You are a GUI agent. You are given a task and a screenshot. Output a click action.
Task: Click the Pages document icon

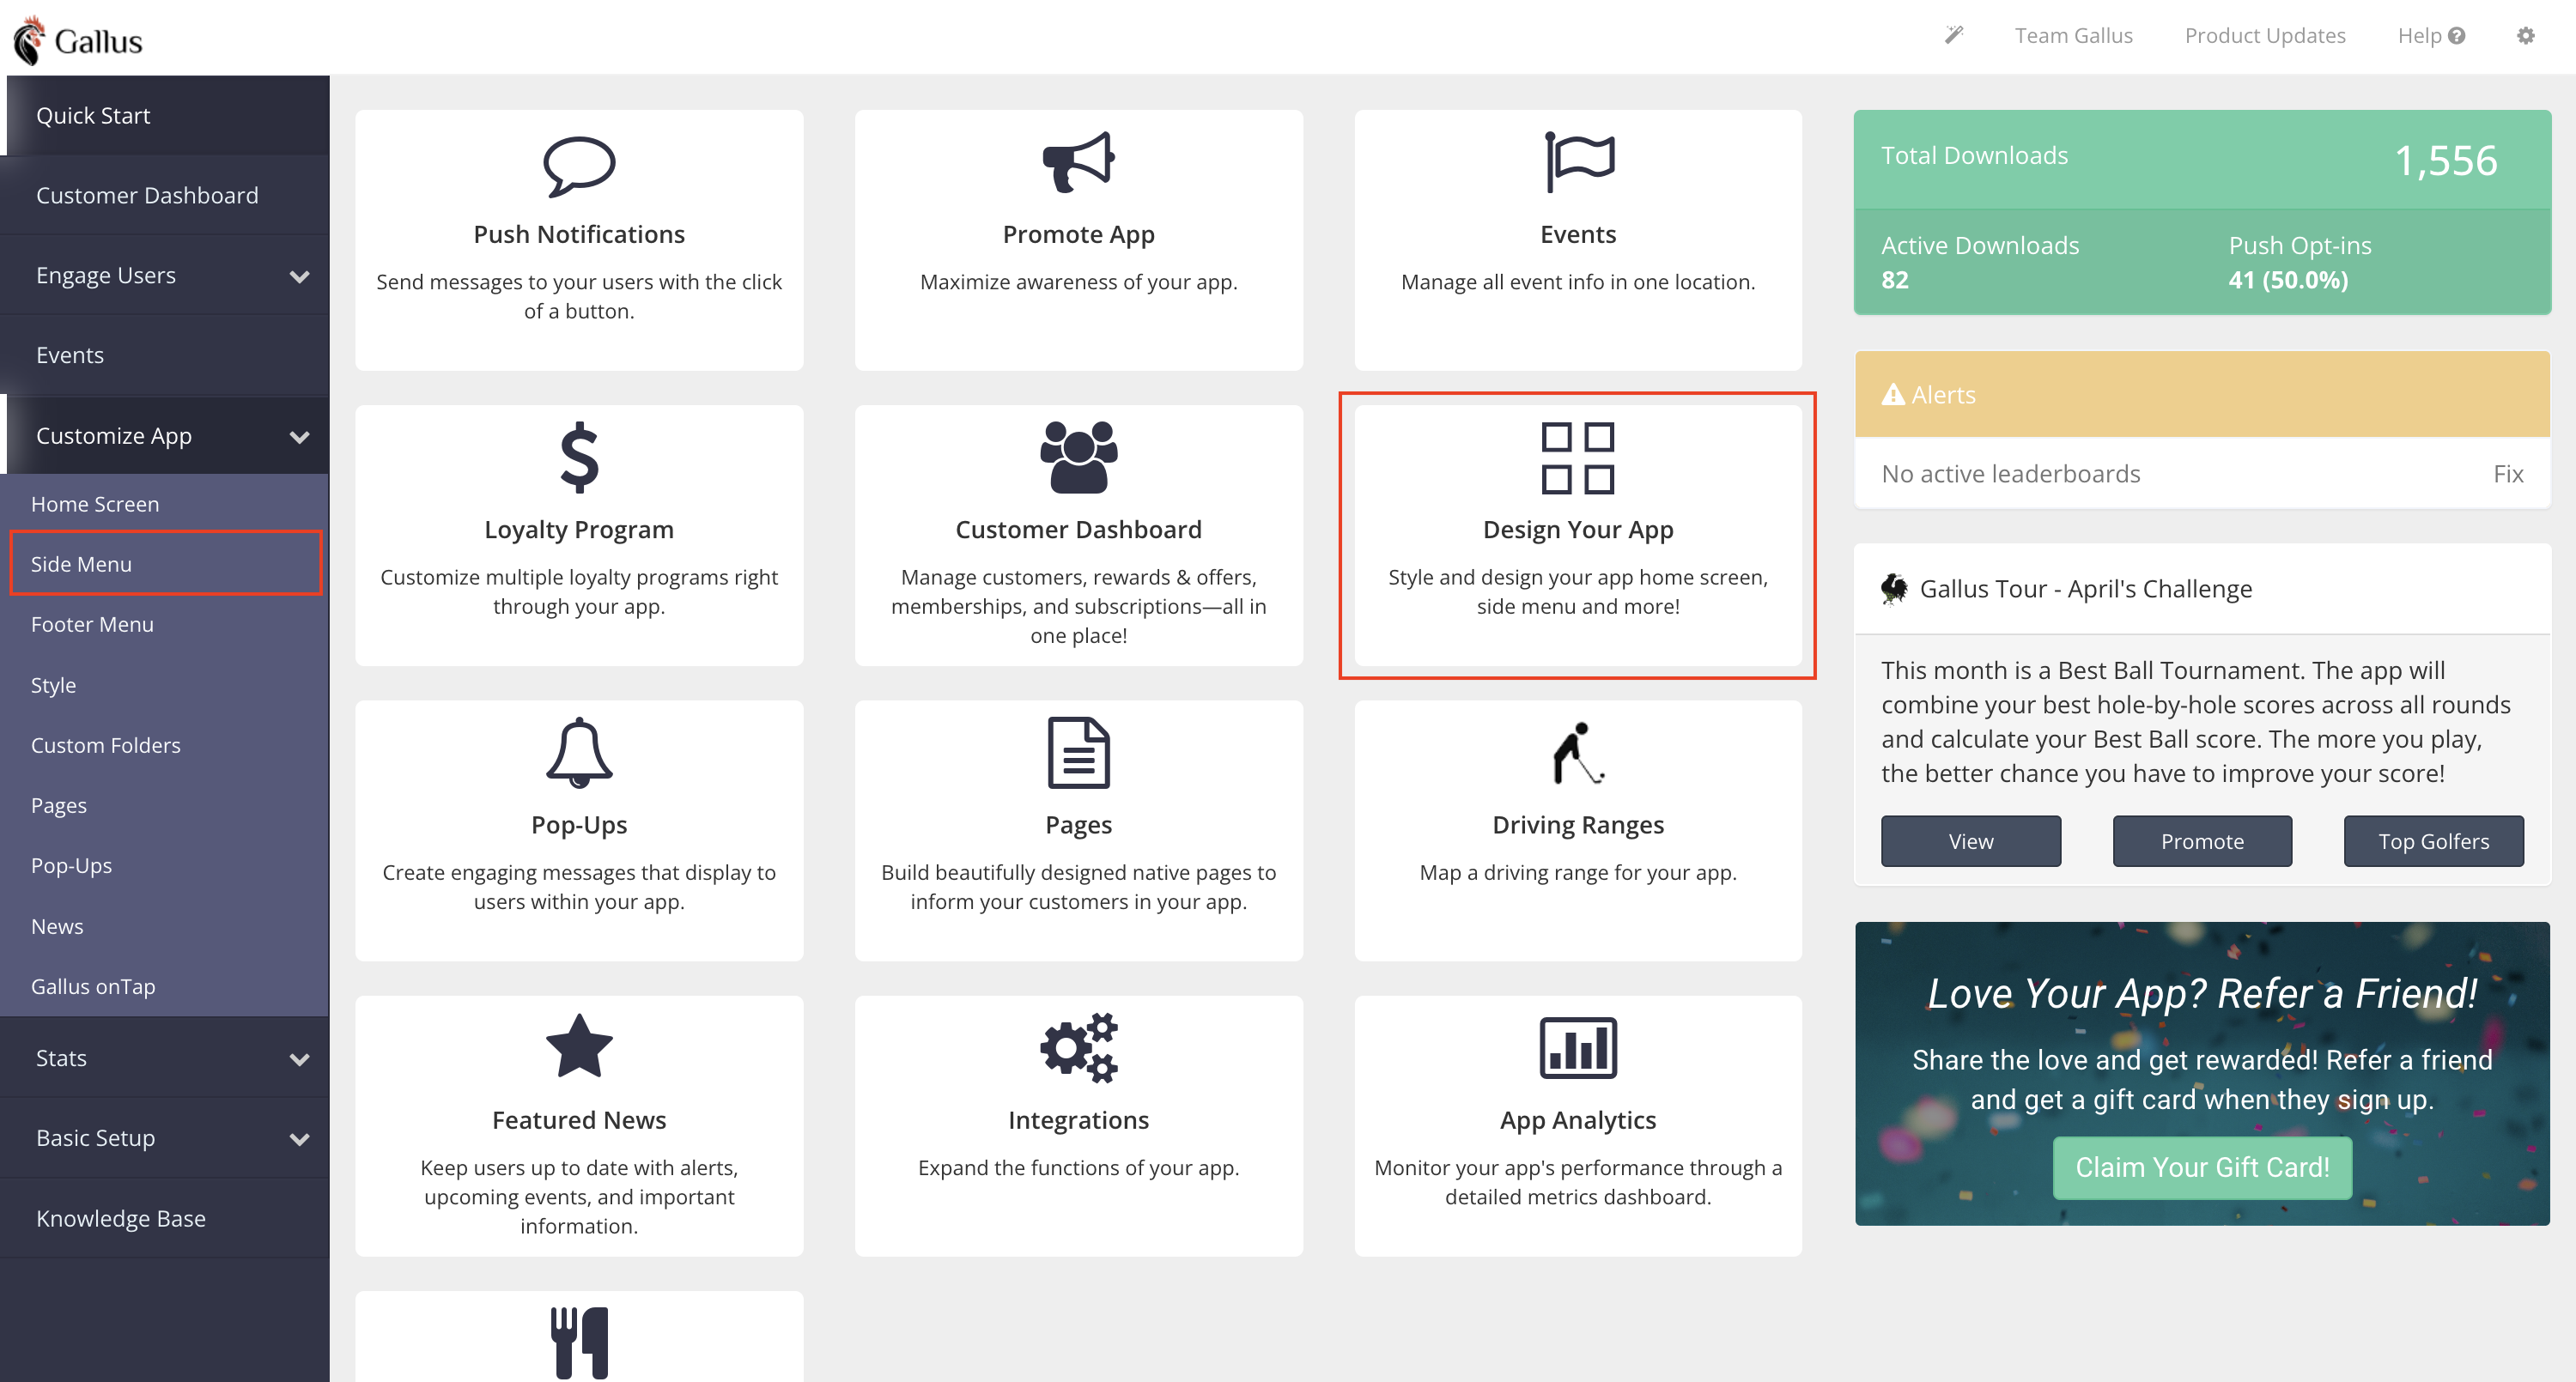(x=1078, y=752)
